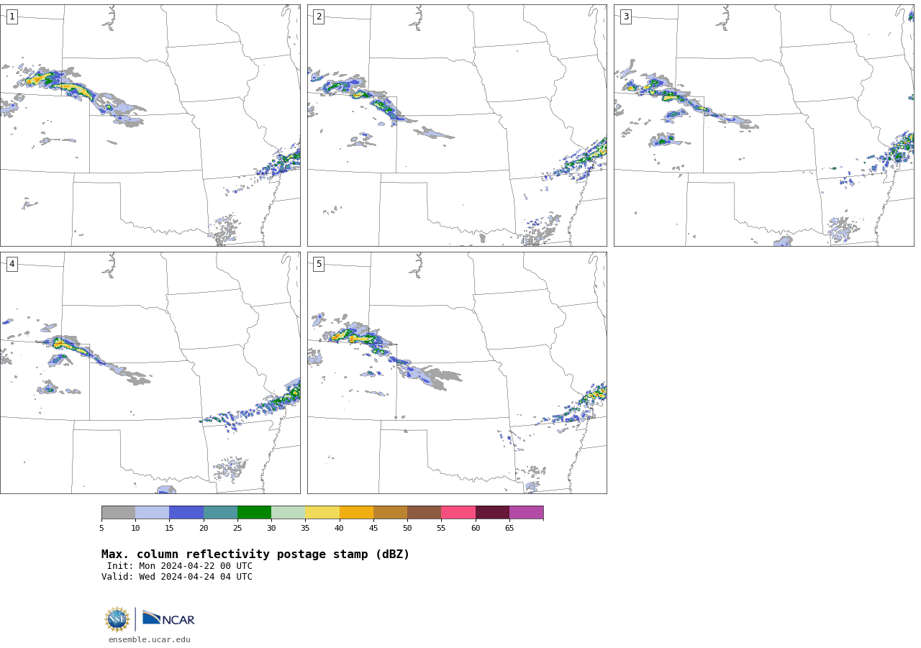This screenshot has width=921, height=648.
Task: Open postage stamp map number 1
Action: [150, 125]
